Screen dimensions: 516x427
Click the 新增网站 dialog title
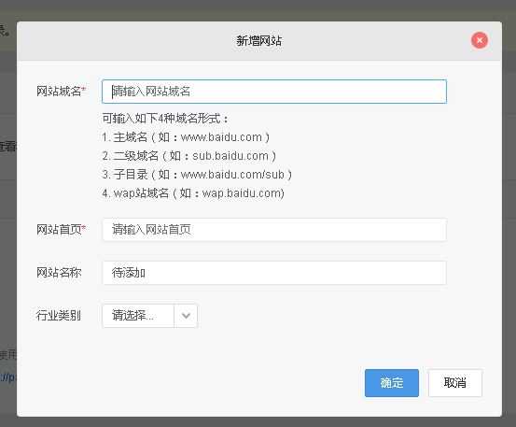pos(259,41)
